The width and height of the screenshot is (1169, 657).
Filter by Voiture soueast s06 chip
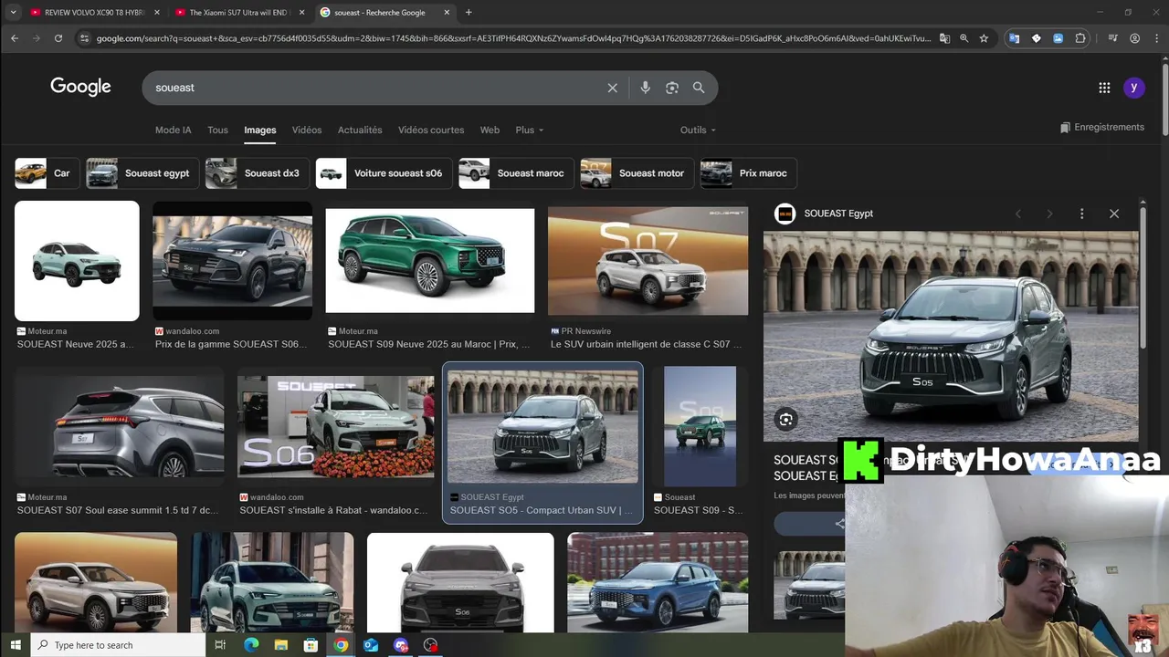384,173
